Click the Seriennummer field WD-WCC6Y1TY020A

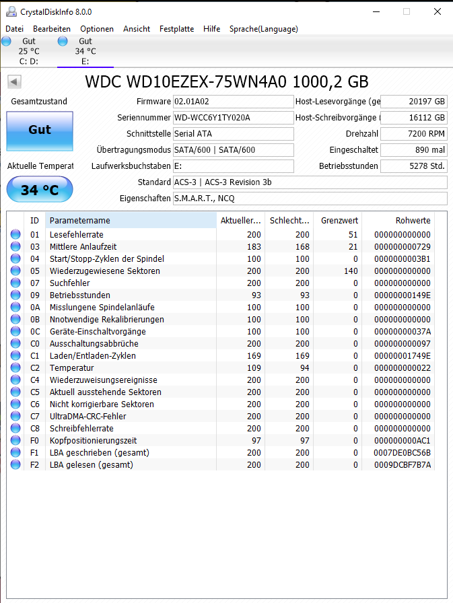(x=234, y=118)
